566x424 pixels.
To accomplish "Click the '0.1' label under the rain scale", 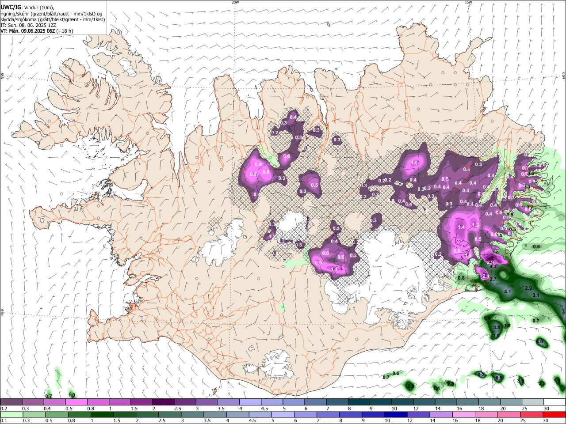I will (4, 420).
